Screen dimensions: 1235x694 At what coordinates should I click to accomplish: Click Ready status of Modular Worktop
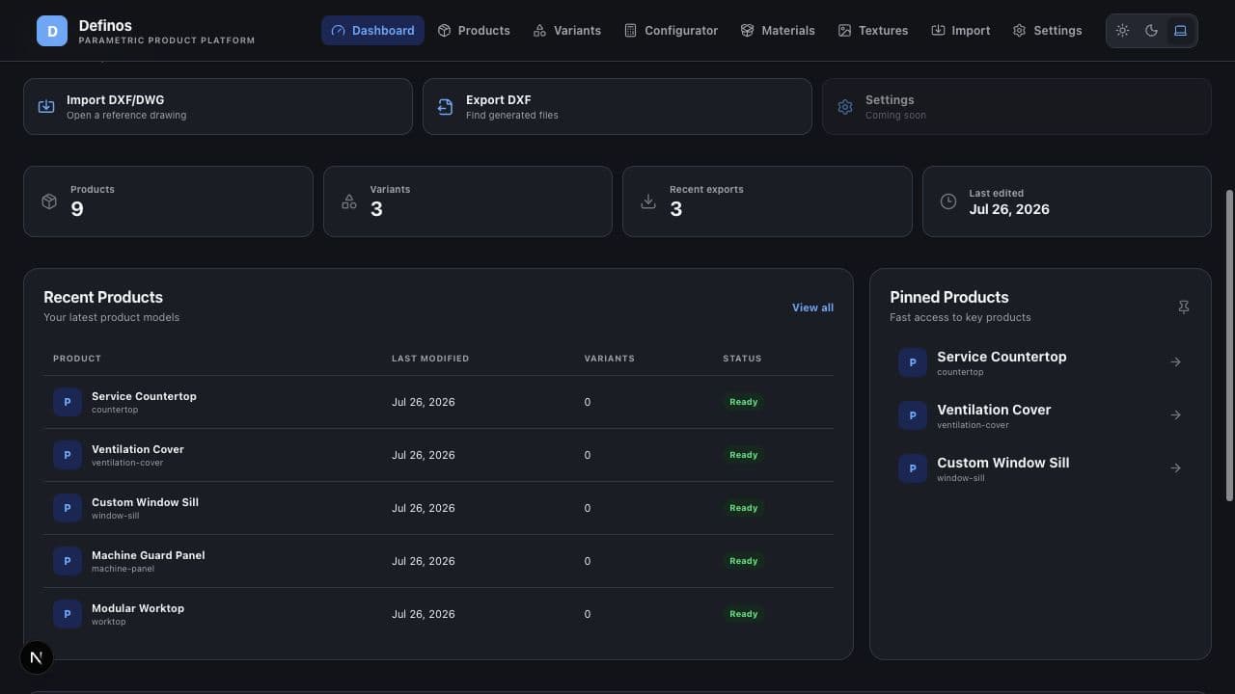(743, 614)
